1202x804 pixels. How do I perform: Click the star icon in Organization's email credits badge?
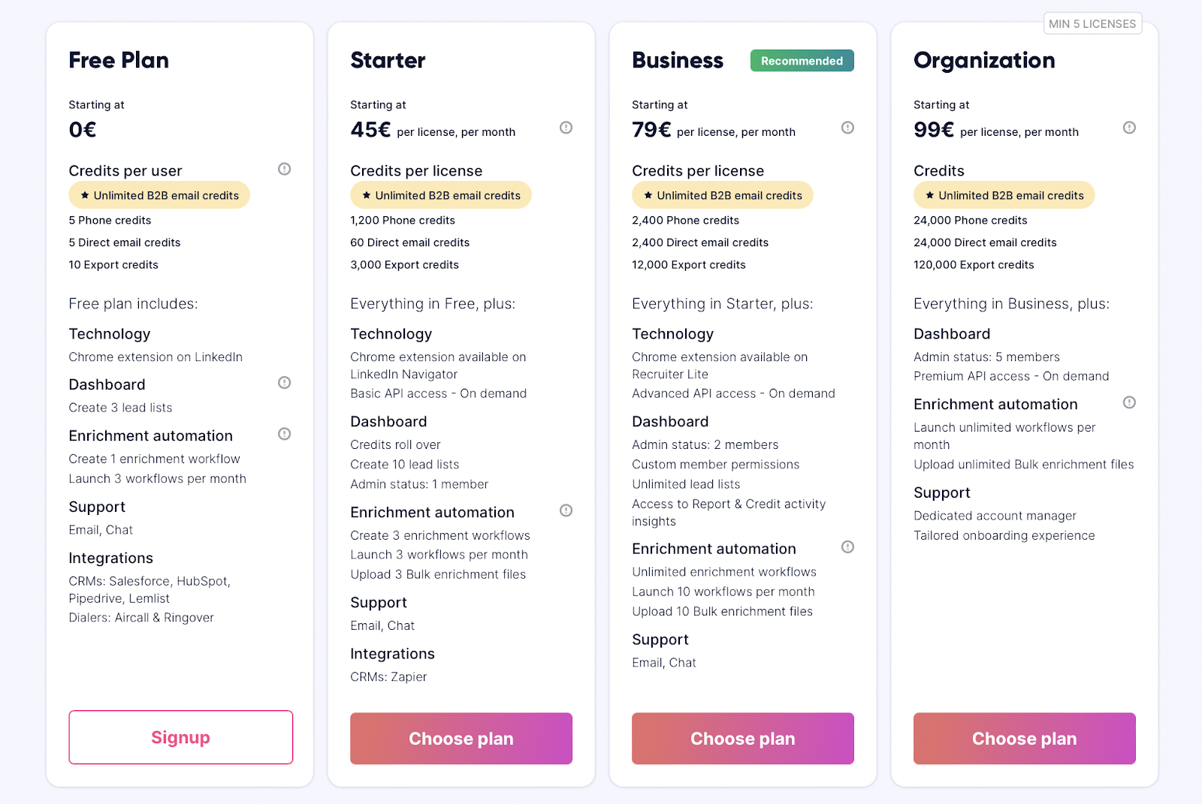point(929,194)
